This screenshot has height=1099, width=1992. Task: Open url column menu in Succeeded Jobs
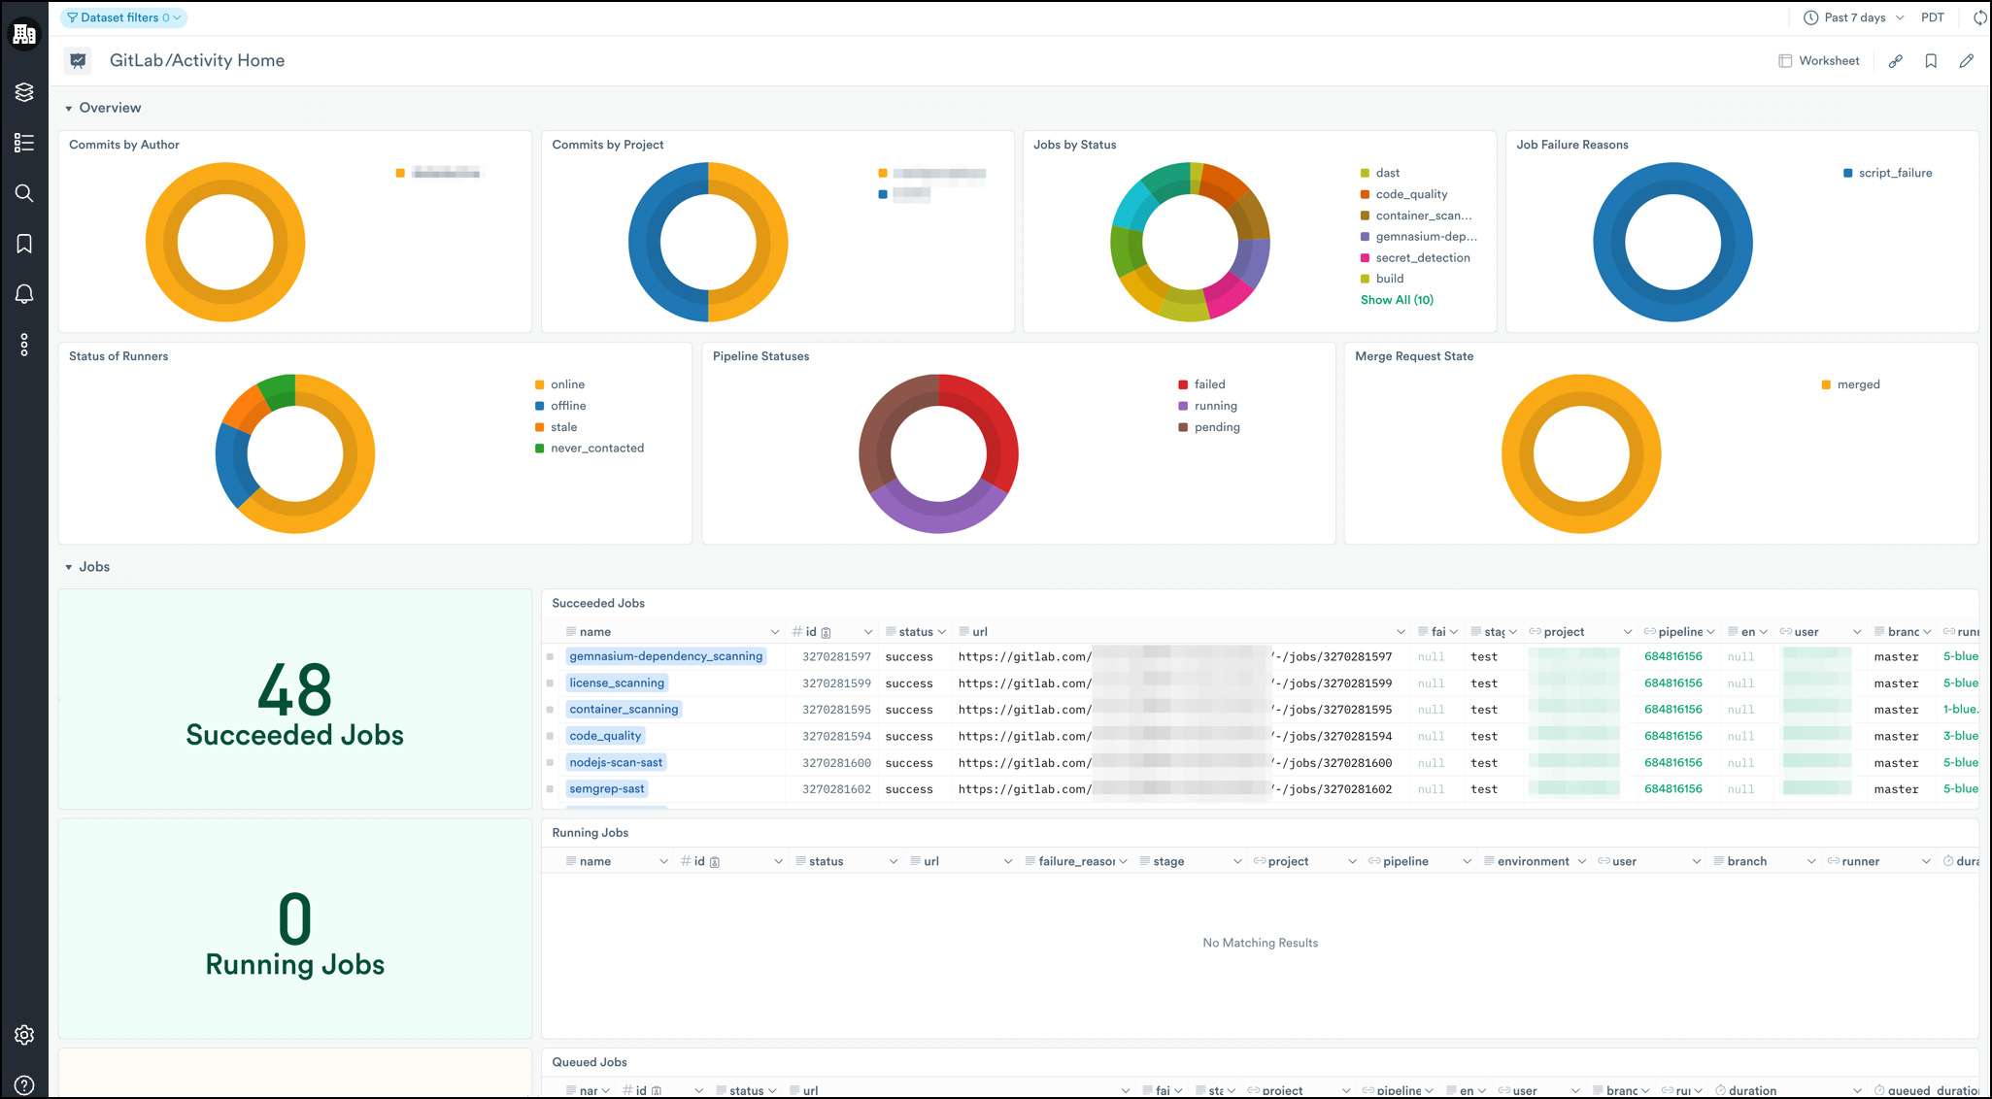click(x=1401, y=632)
